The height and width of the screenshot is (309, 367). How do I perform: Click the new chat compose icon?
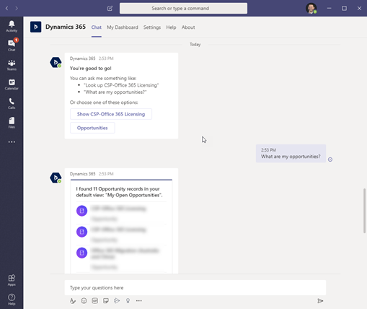click(x=110, y=9)
